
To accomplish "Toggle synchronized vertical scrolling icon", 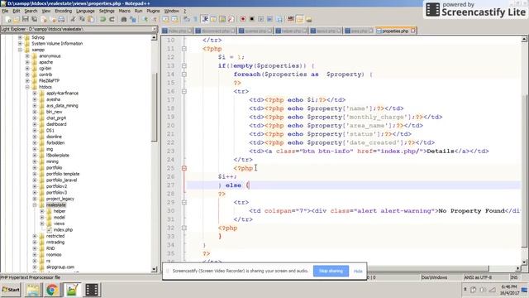I will pyautogui.click(x=165, y=19).
